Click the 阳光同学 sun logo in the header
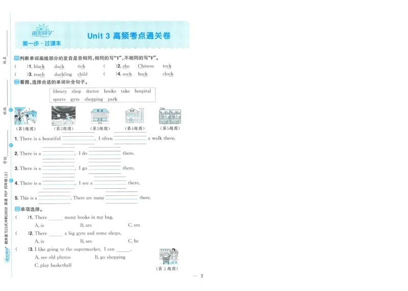This screenshot has height=291, width=408. [42, 31]
